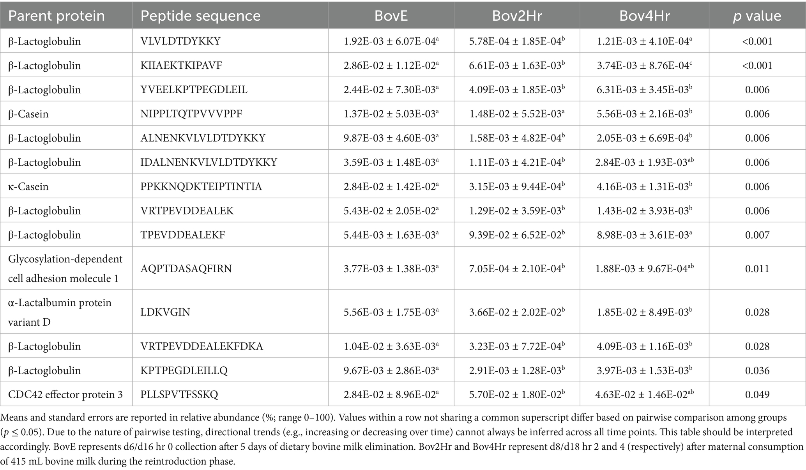Click the Parent protein column header
The height and width of the screenshot is (470, 806).
tap(57, 16)
